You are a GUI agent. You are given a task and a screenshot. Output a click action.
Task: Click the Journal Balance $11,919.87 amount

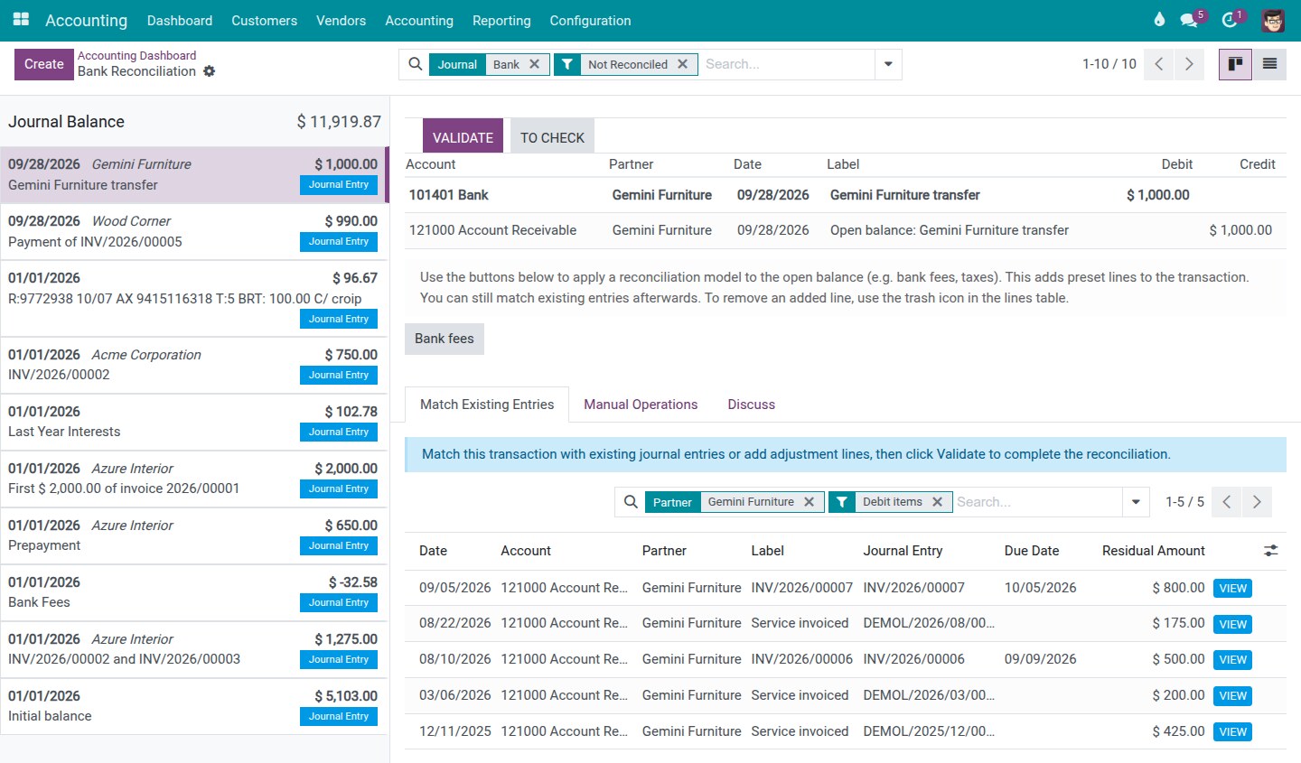[x=339, y=122]
